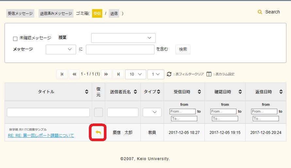Open the 授業 dropdown
The width and height of the screenshot is (291, 168).
(123, 38)
